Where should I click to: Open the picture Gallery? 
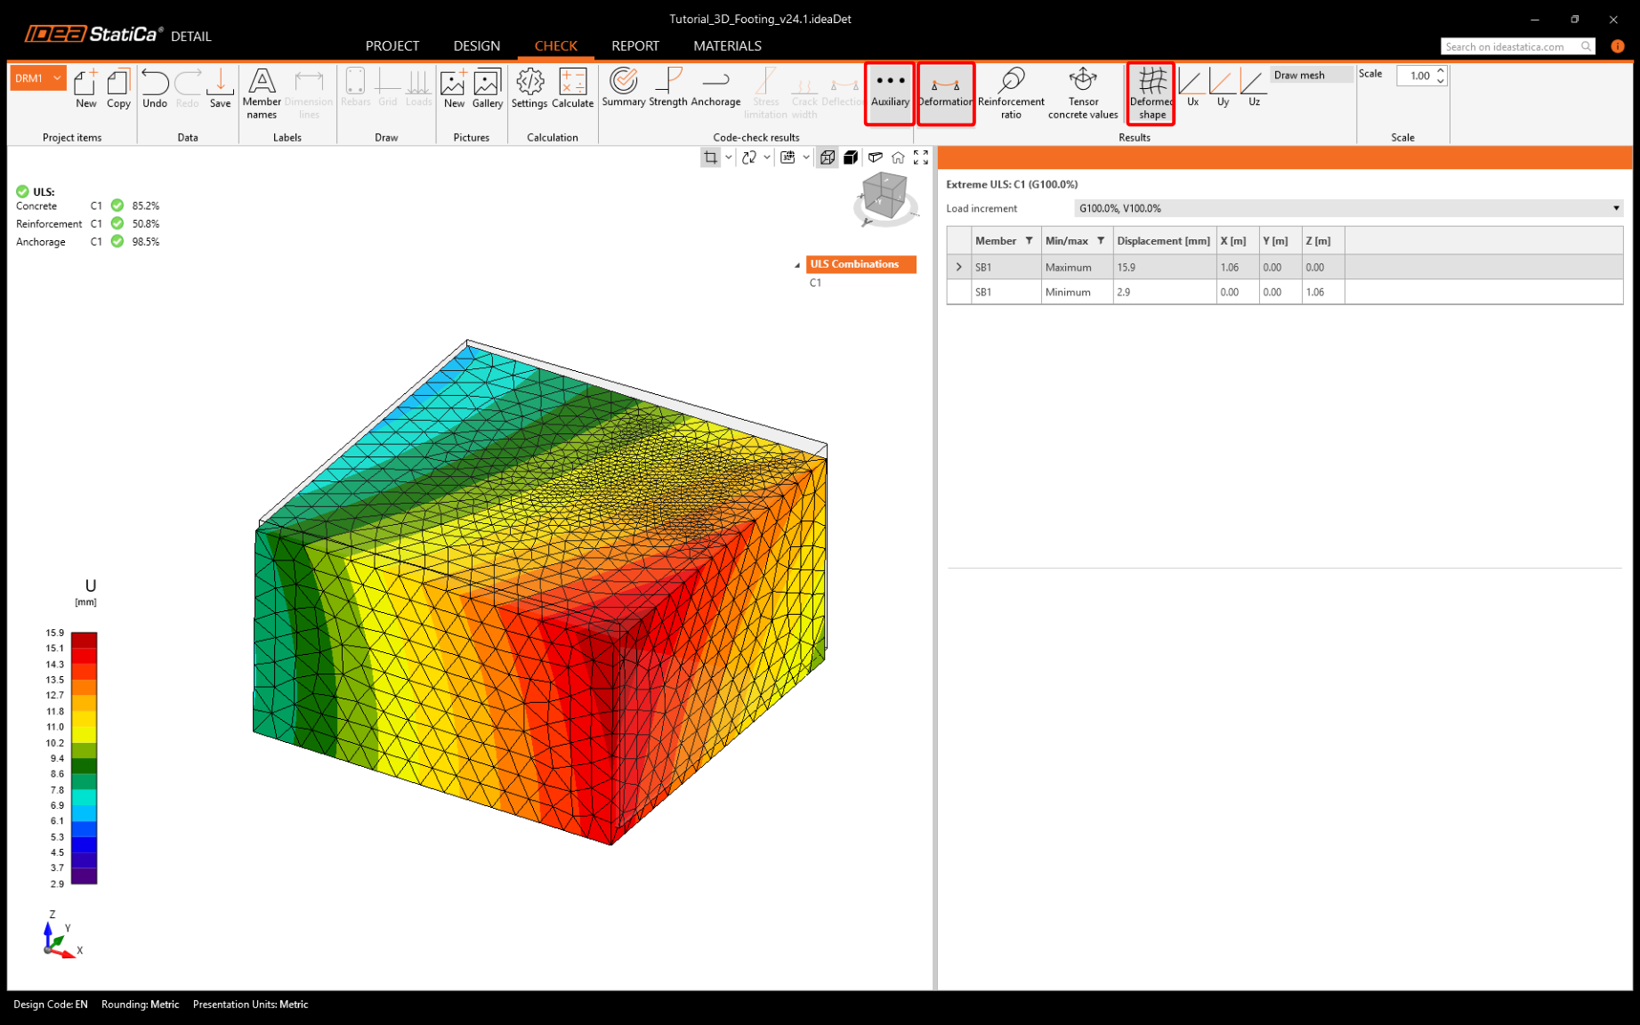[488, 89]
